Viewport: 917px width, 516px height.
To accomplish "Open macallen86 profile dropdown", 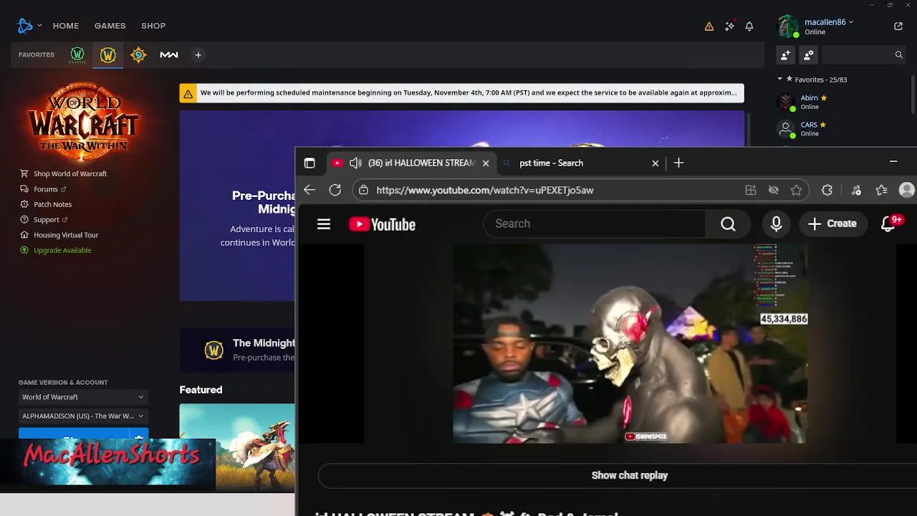I will pyautogui.click(x=829, y=22).
